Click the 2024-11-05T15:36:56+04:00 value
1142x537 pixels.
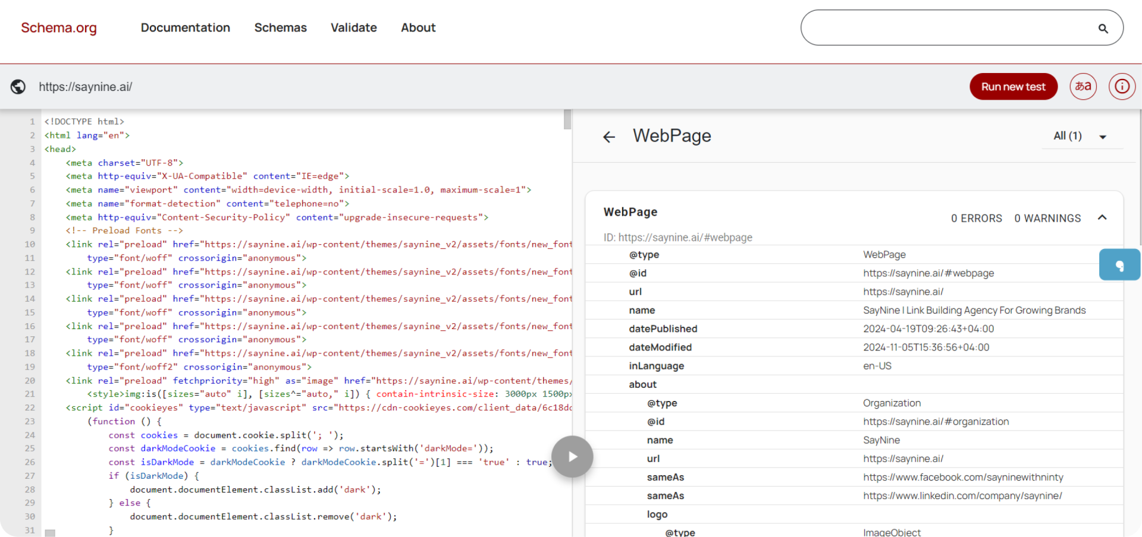point(926,347)
